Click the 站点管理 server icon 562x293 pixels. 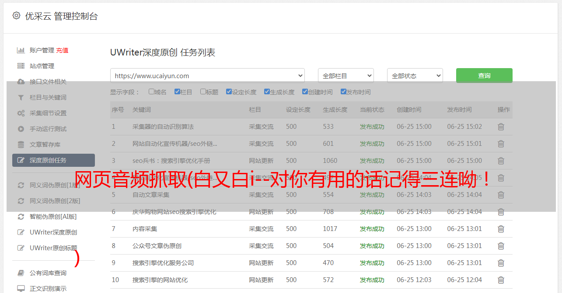pyautogui.click(x=21, y=66)
